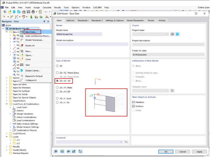Click the Undo arrow icon
The height and width of the screenshot is (157, 210).
click(46, 12)
